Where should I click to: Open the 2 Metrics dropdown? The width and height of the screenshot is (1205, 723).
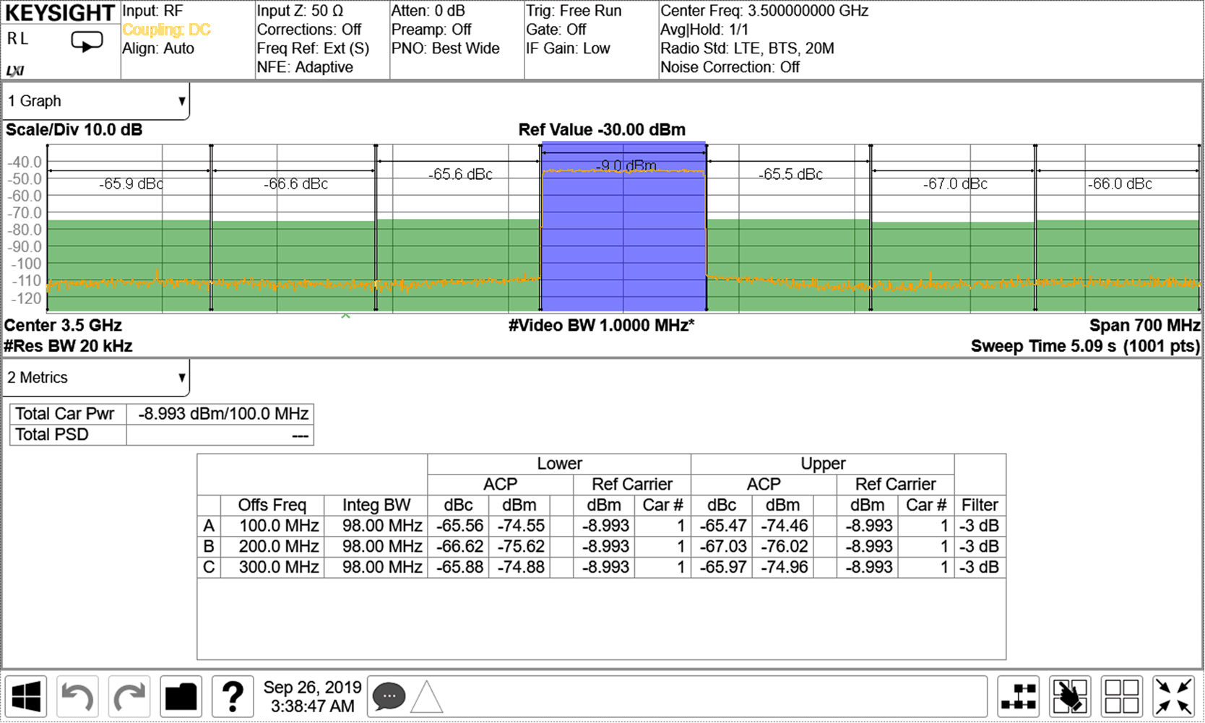pyautogui.click(x=94, y=377)
